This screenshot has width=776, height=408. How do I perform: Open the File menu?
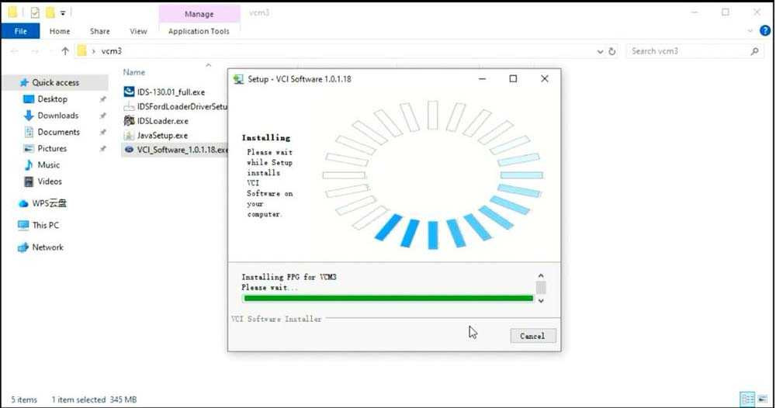click(20, 31)
